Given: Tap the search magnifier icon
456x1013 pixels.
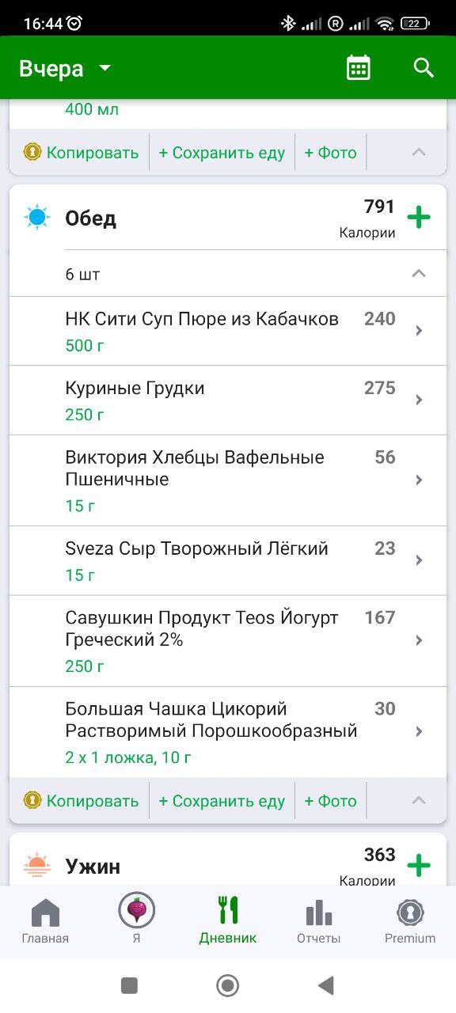Looking at the screenshot, I should pyautogui.click(x=424, y=68).
